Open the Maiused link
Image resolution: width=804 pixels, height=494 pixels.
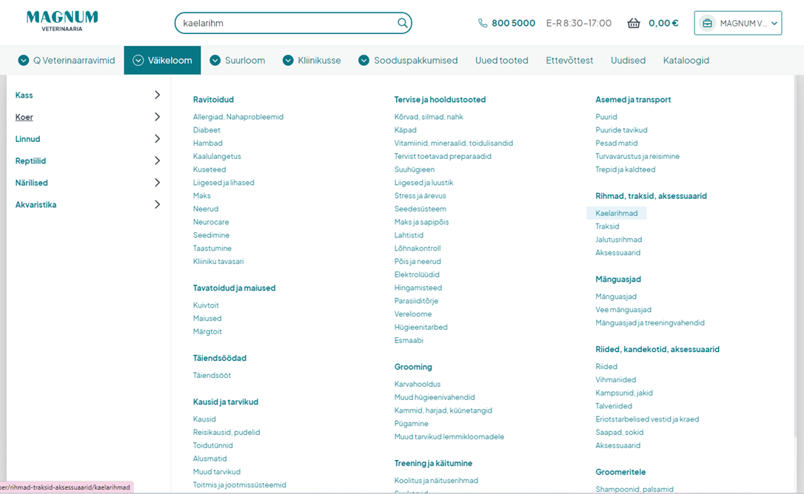tap(207, 318)
